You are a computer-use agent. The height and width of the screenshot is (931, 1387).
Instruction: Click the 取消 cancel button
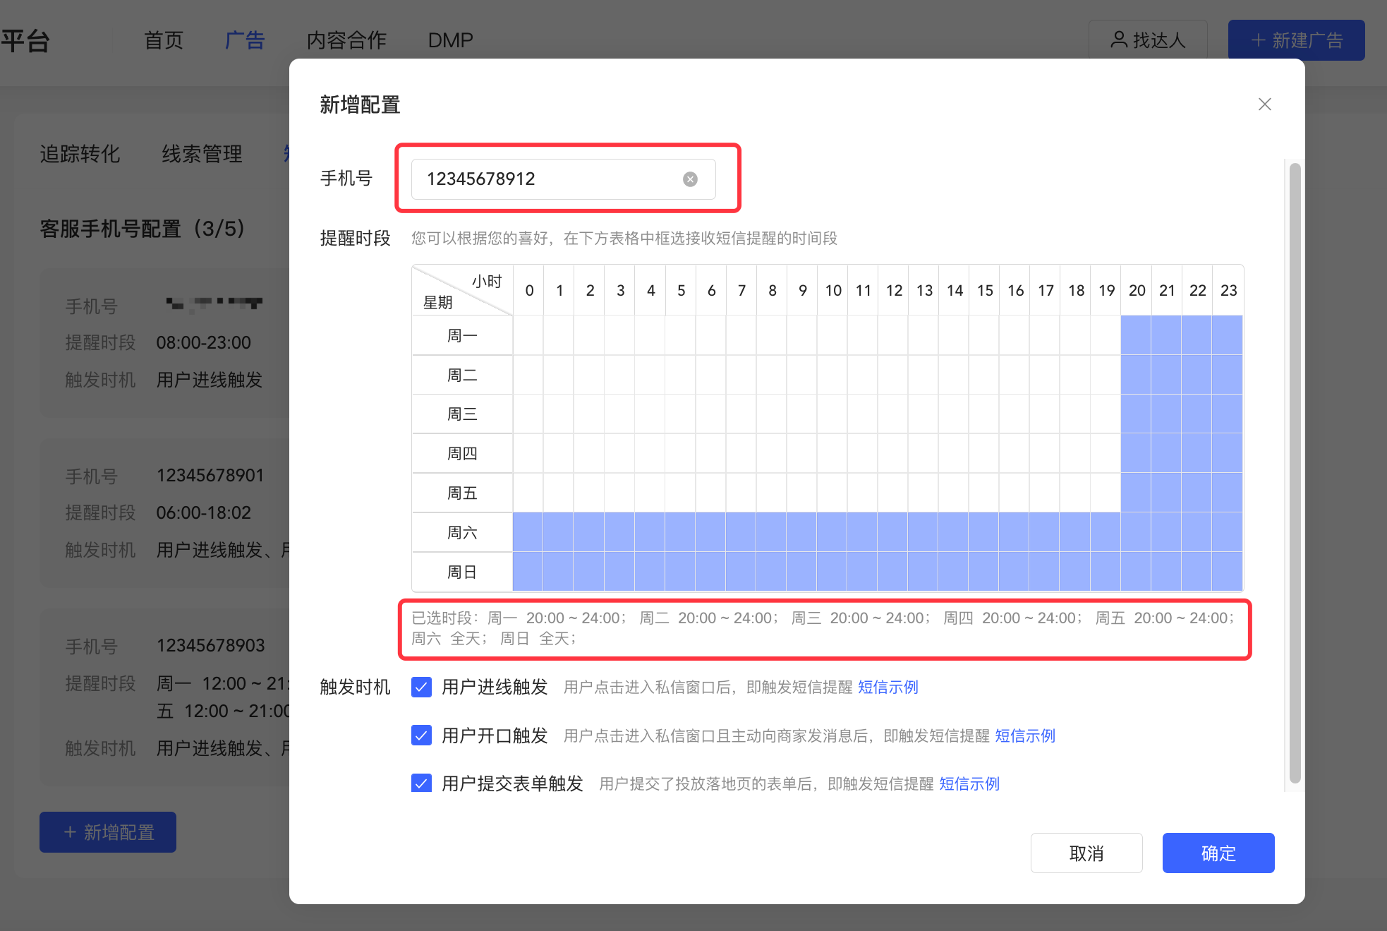(x=1086, y=853)
